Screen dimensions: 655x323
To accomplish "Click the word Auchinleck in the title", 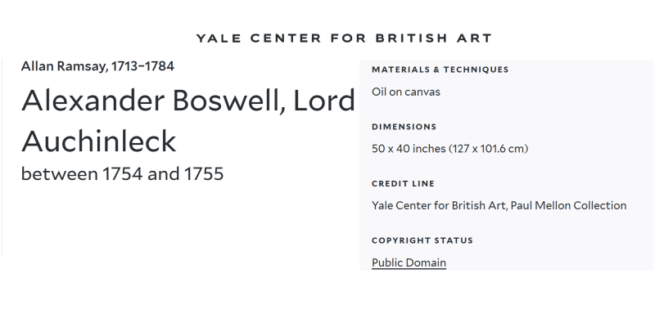I will click(x=98, y=141).
